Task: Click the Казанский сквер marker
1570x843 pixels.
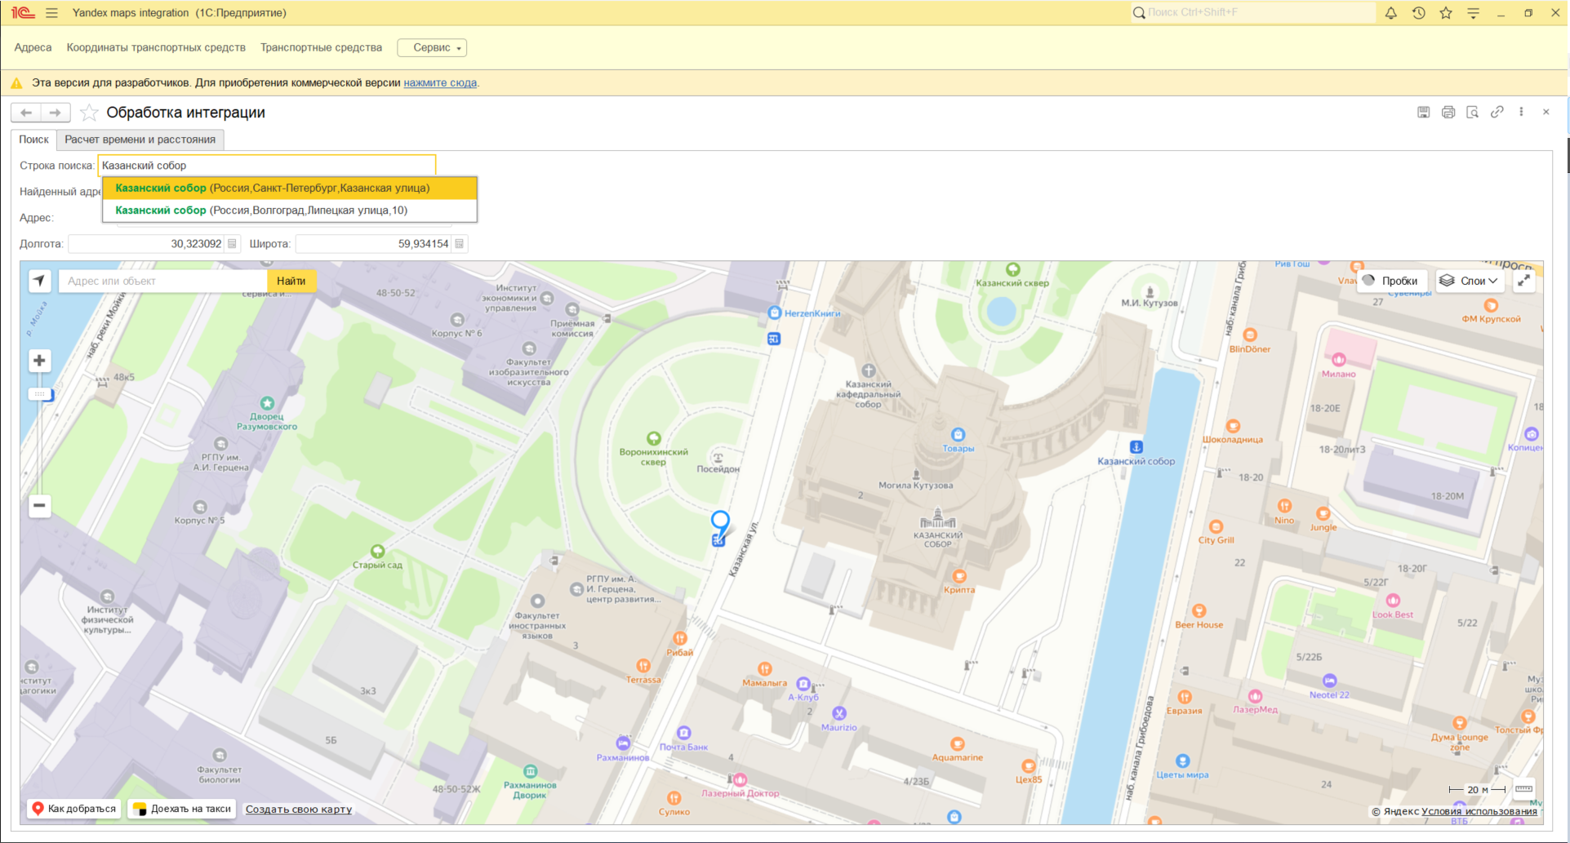Action: point(1012,269)
